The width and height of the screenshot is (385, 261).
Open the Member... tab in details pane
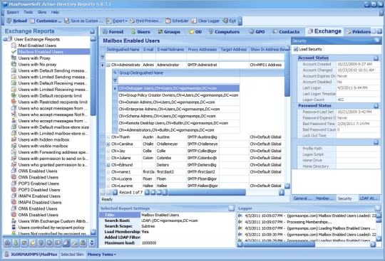click(324, 198)
